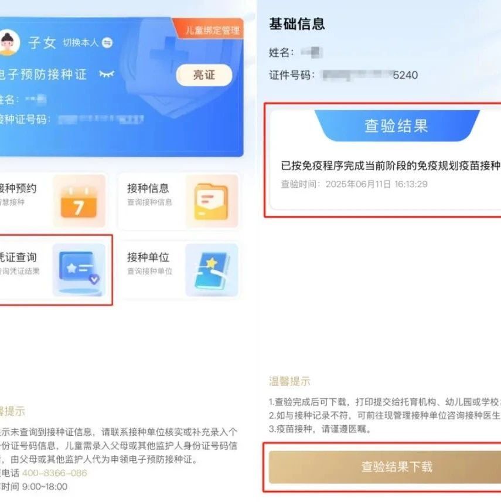Click the 亮证 button
The height and width of the screenshot is (502, 501).
(204, 75)
